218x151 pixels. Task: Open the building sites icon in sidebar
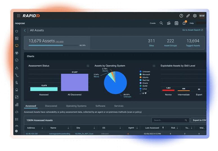pos(17,104)
